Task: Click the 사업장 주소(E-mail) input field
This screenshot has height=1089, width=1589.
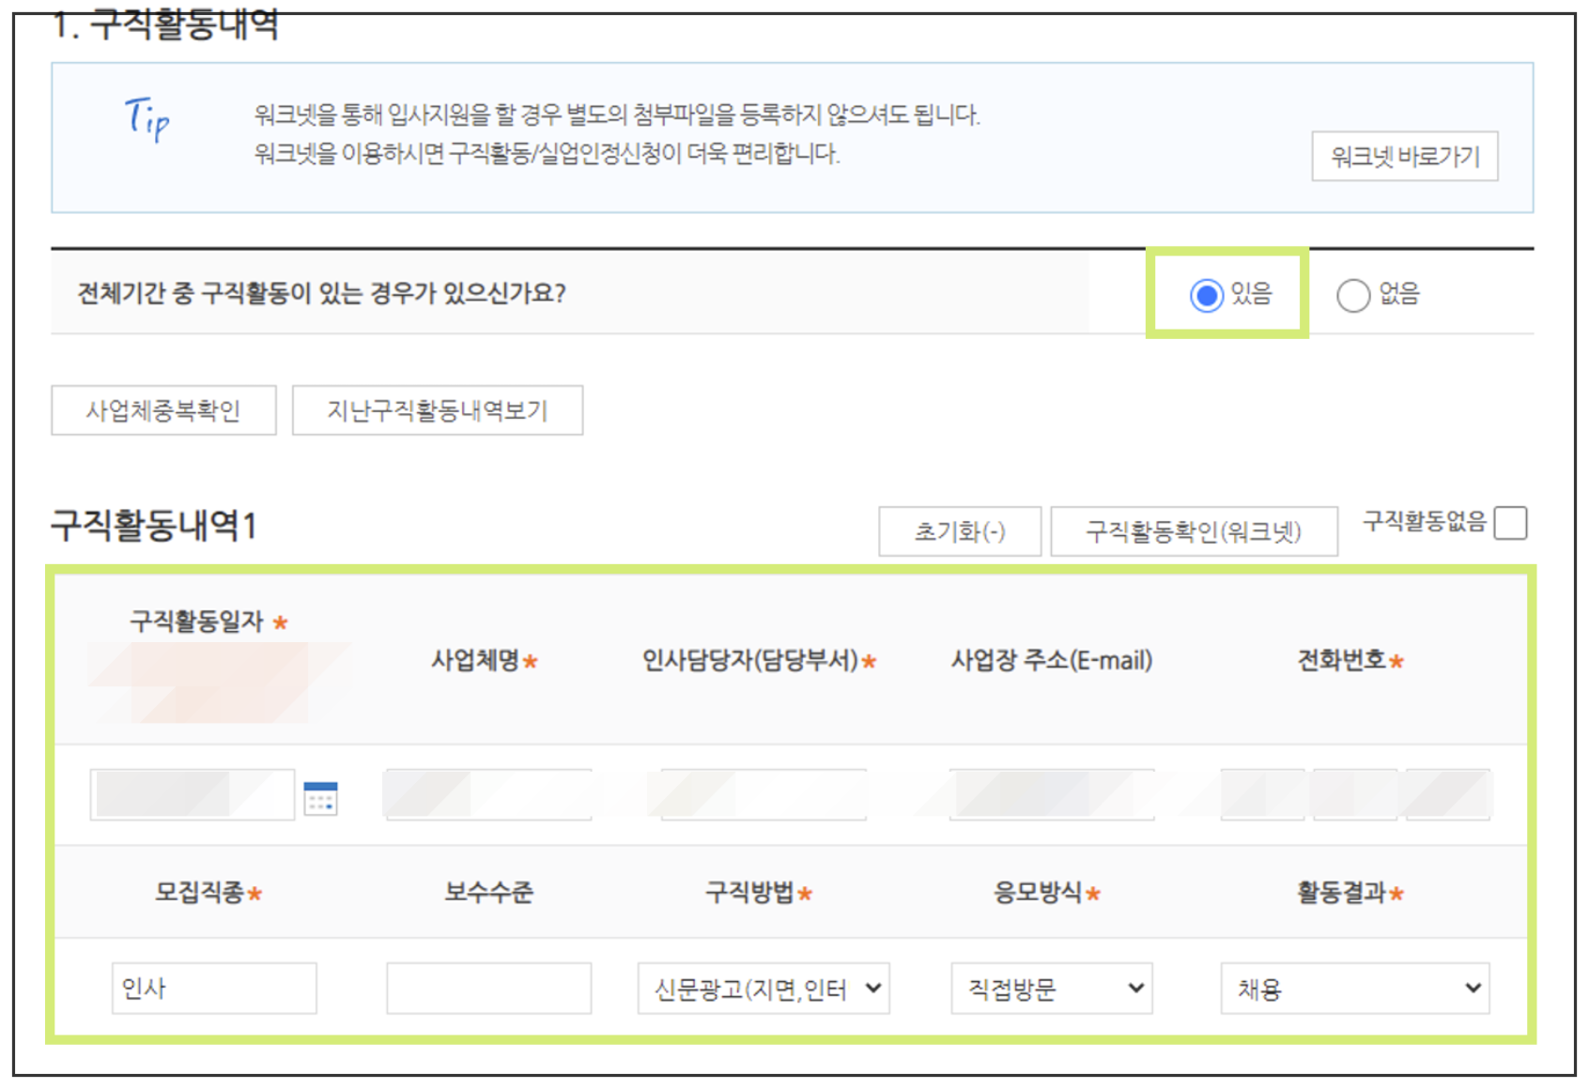Action: pyautogui.click(x=1052, y=794)
